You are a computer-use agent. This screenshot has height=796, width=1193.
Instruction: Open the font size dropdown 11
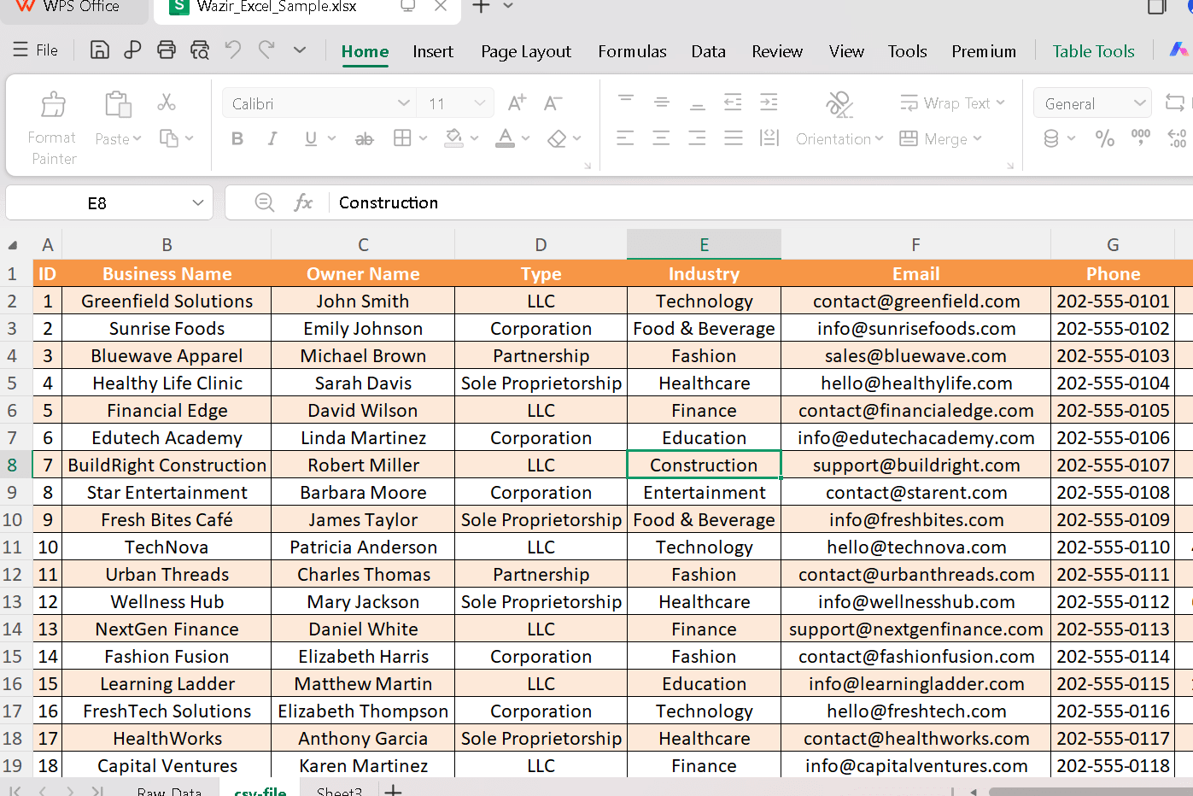click(x=480, y=103)
